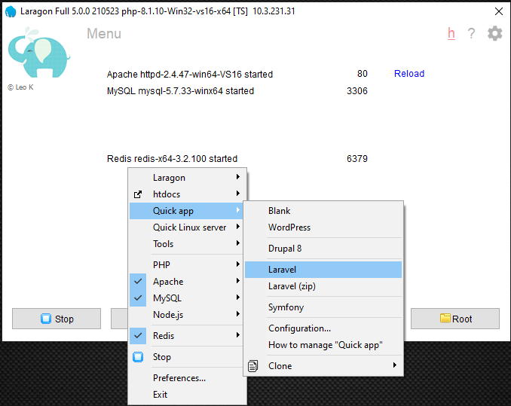This screenshot has height=406, width=511.
Task: Open Preferences... from context menu
Action: click(x=188, y=378)
